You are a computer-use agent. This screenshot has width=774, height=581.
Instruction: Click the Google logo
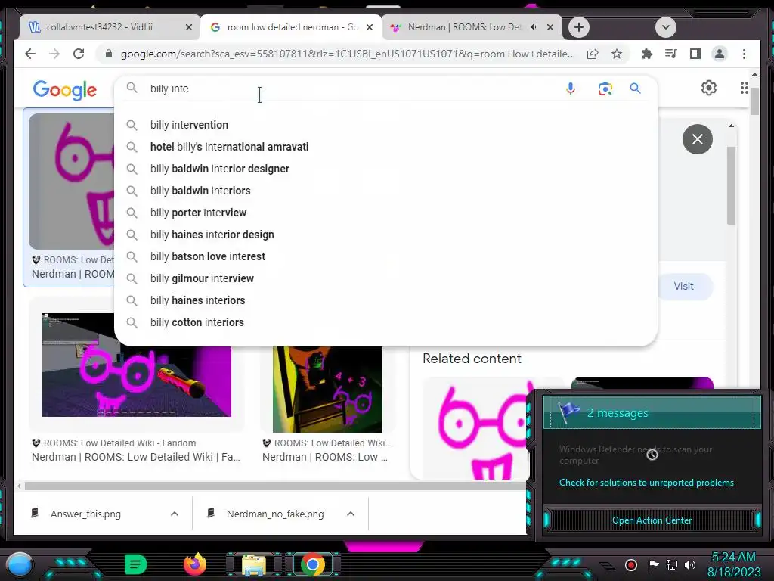coord(65,90)
